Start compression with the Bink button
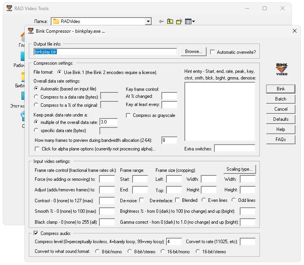This screenshot has width=304, height=265. pyautogui.click(x=281, y=89)
